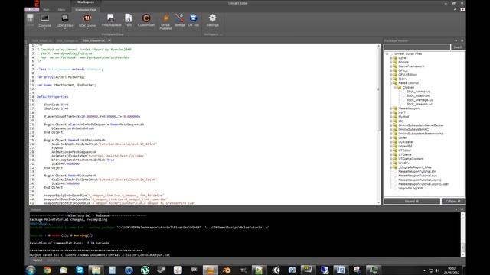Image resolution: width=490 pixels, height=275 pixels.
Task: Launch UDK Game from the ribbon
Action: [87, 18]
